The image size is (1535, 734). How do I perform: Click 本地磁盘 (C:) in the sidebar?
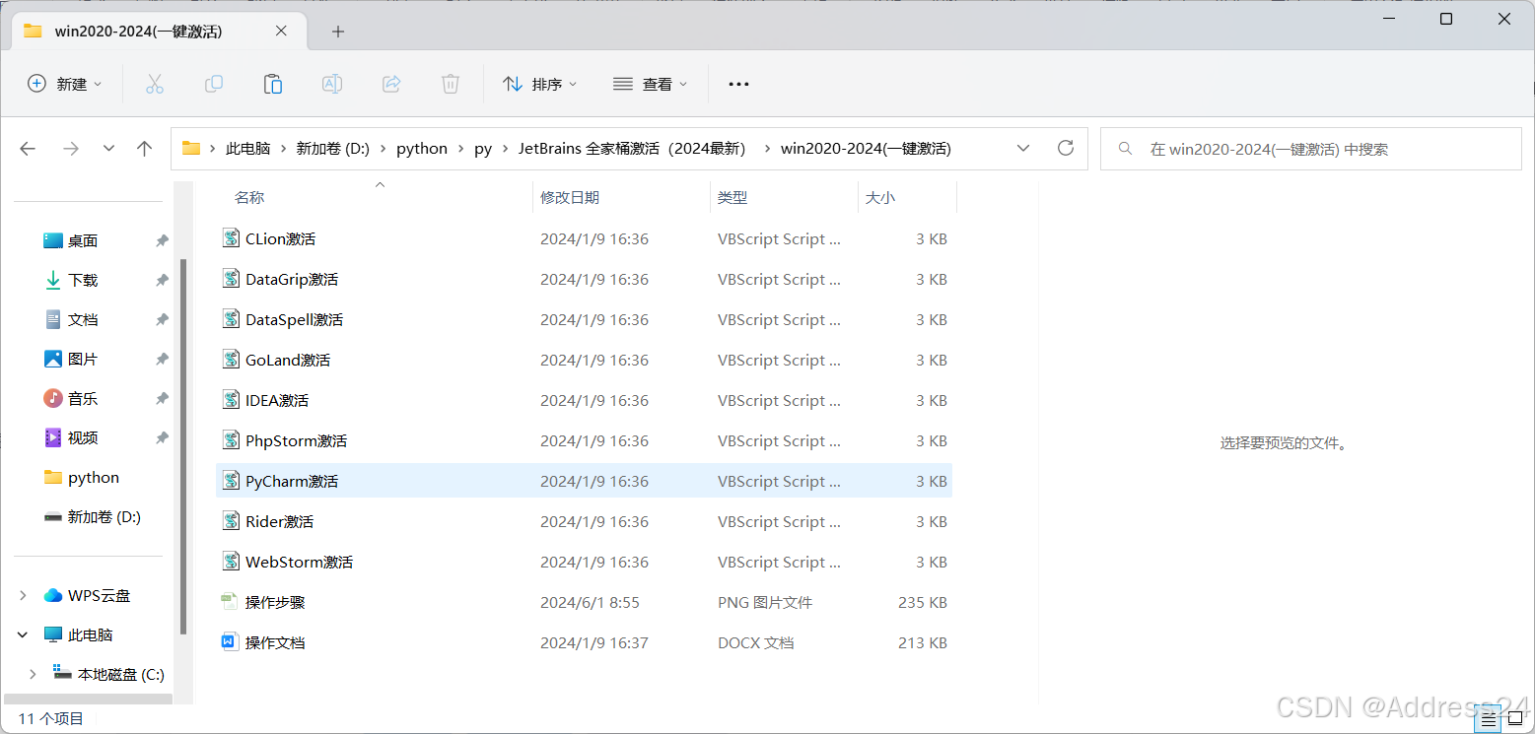[x=121, y=674]
